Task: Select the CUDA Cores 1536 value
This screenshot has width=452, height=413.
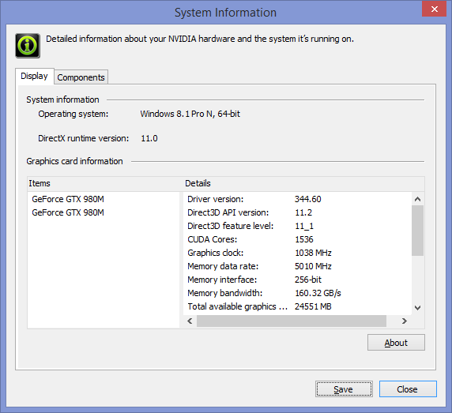Action: pyautogui.click(x=303, y=239)
